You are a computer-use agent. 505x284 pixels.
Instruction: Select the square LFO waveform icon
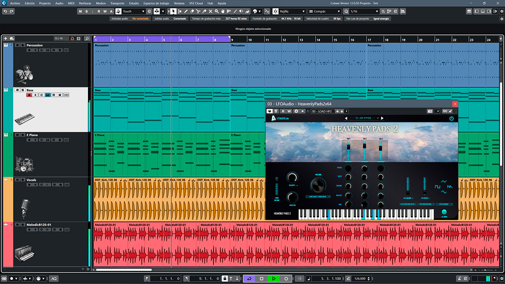438,186
